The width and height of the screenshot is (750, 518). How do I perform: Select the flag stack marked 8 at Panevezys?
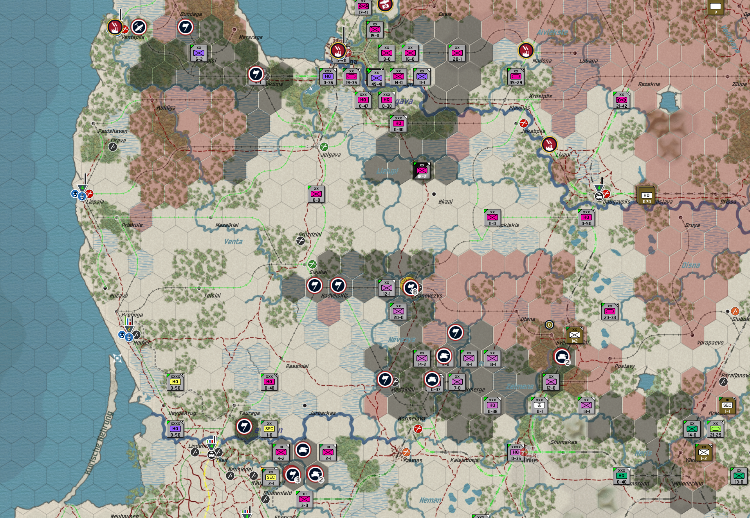click(410, 287)
